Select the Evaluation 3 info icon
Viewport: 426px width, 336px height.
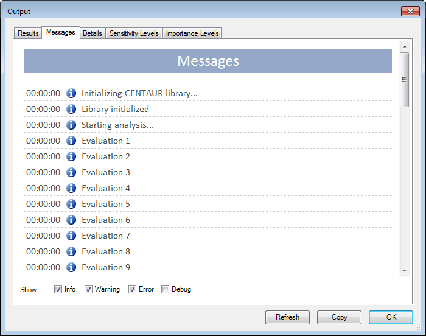pos(71,172)
